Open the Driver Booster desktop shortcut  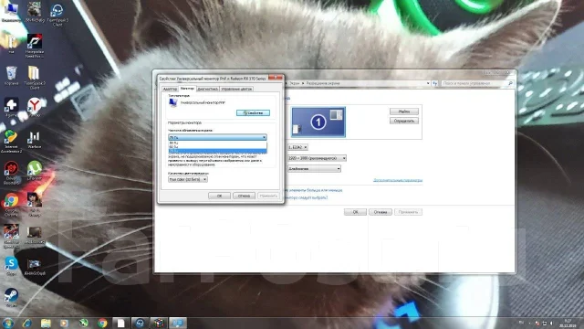11,173
